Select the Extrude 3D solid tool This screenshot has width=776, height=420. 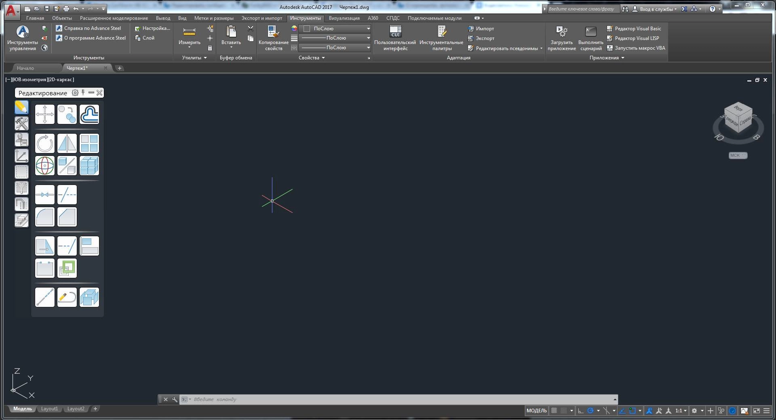tap(89, 297)
